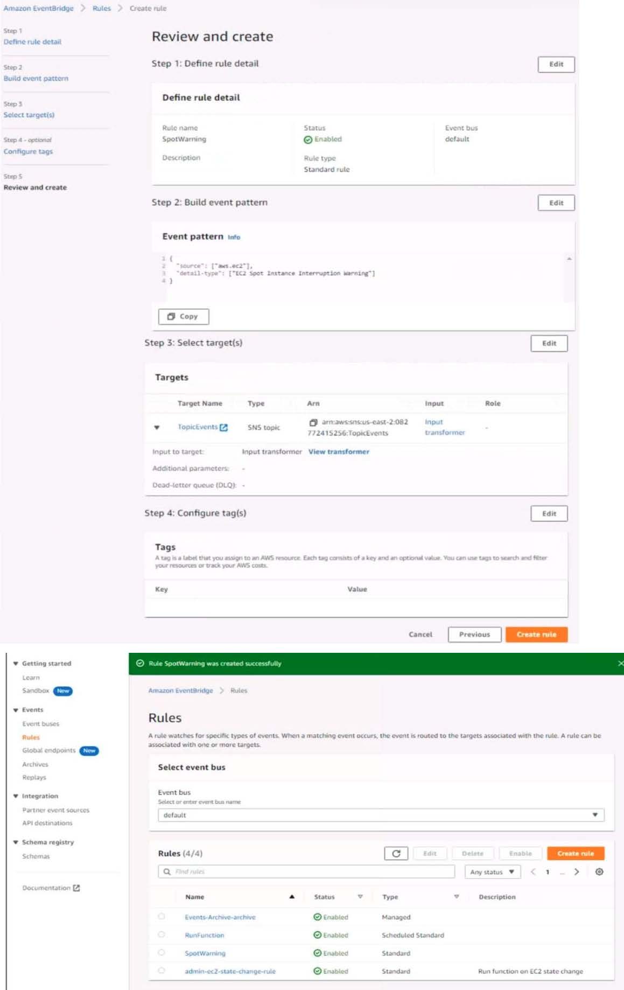Click View transformer link
Viewport: 624px width, 990px height.
[339, 452]
